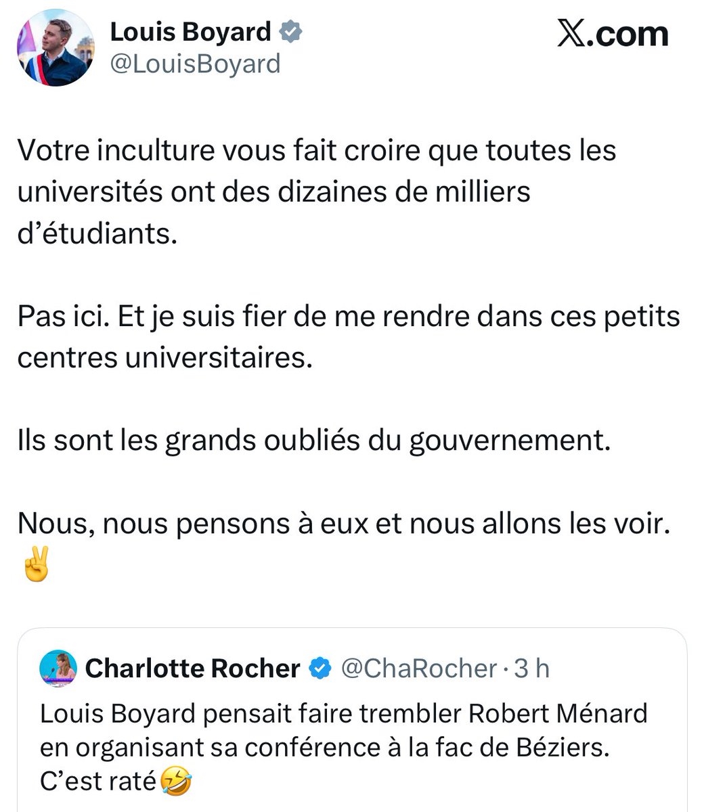Click the 'Nous, nous pensons à eux' line
This screenshot has width=704, height=812.
point(343,524)
